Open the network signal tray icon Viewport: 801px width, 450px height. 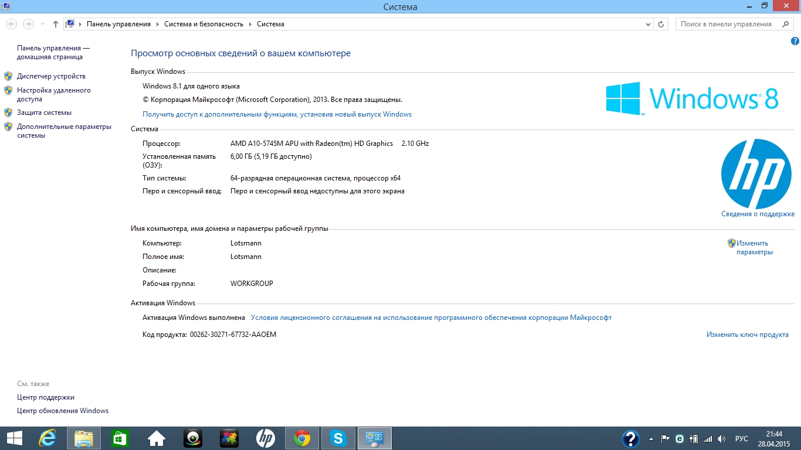coord(708,438)
